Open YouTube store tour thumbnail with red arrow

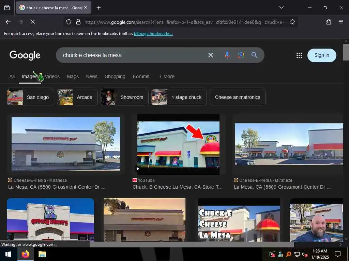point(178,144)
